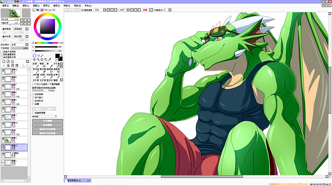
Task: Show the hidden bottom layer 圖層1
Action: point(3,161)
